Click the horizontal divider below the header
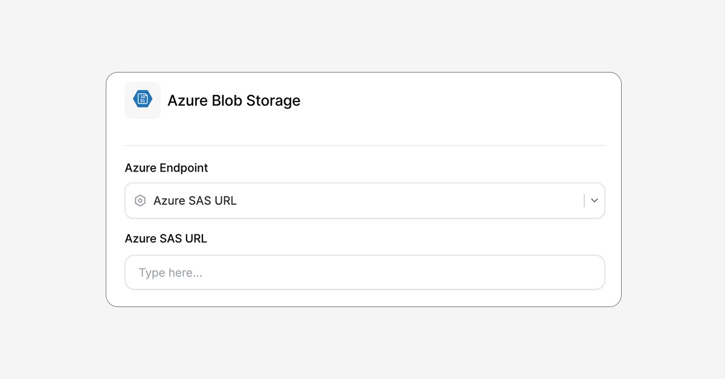The height and width of the screenshot is (379, 725). [x=365, y=145]
